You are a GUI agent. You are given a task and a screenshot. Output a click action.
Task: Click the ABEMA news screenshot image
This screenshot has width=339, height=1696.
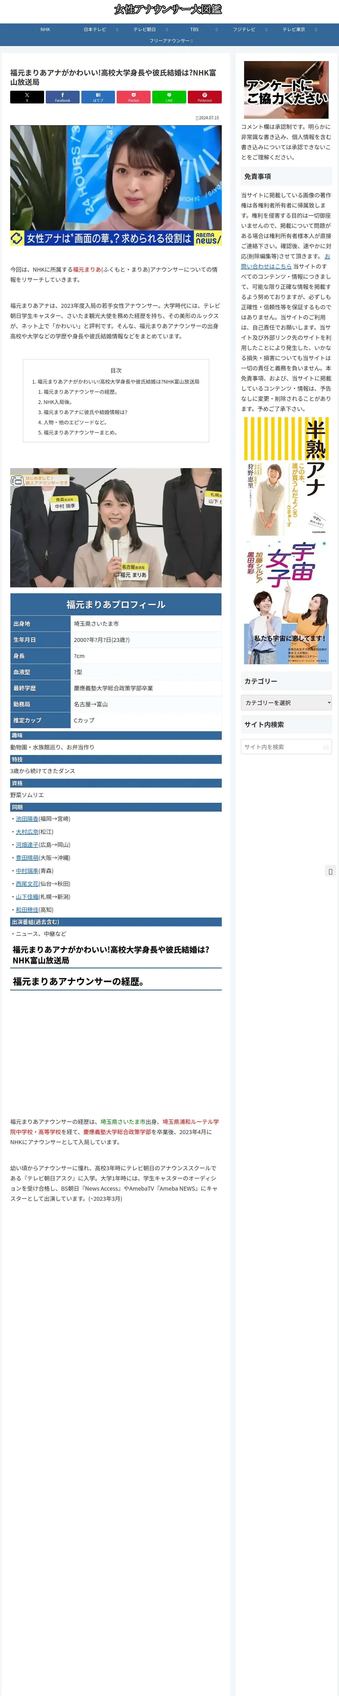click(116, 186)
